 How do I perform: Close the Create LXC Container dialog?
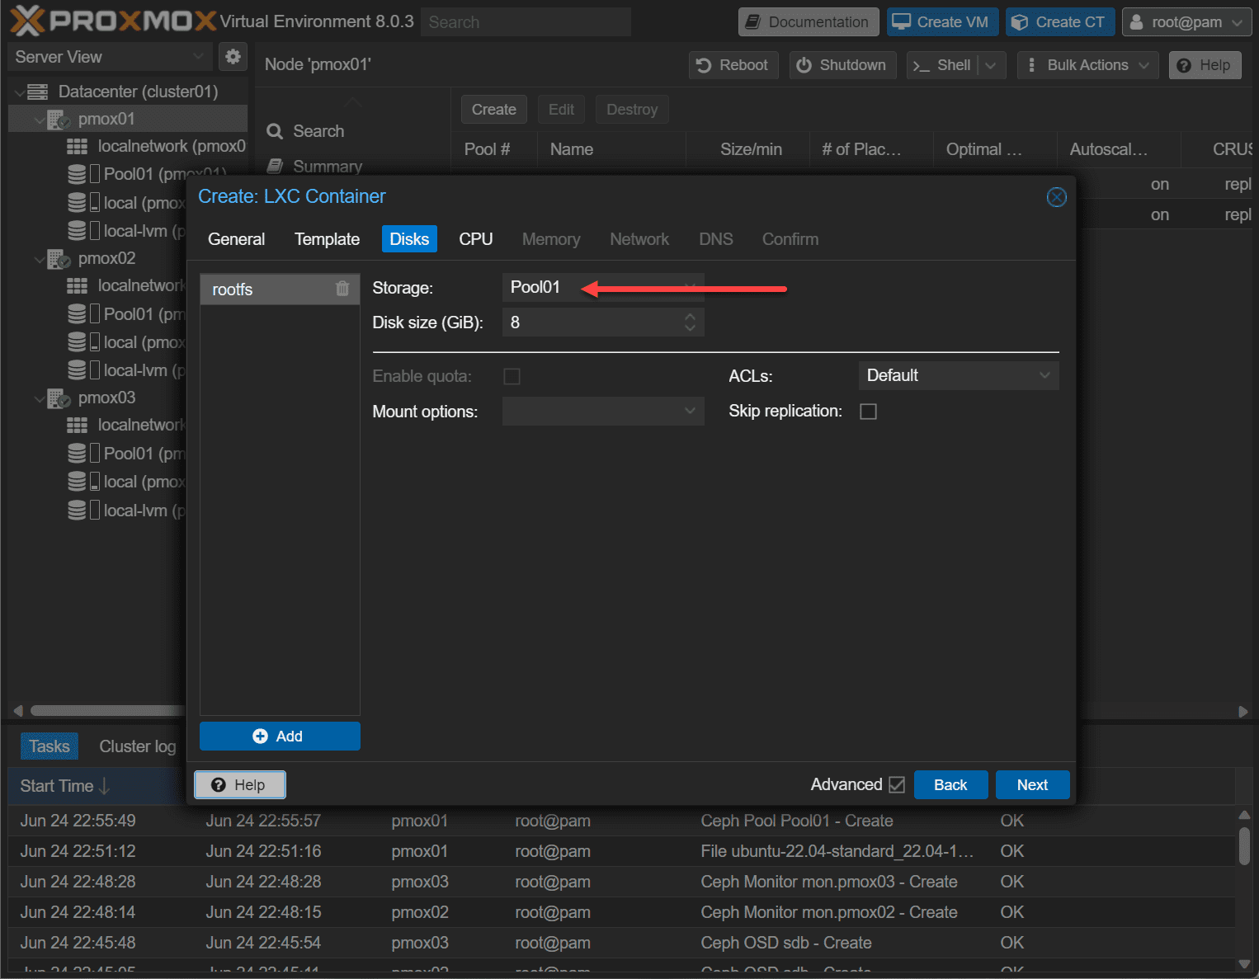click(1056, 197)
